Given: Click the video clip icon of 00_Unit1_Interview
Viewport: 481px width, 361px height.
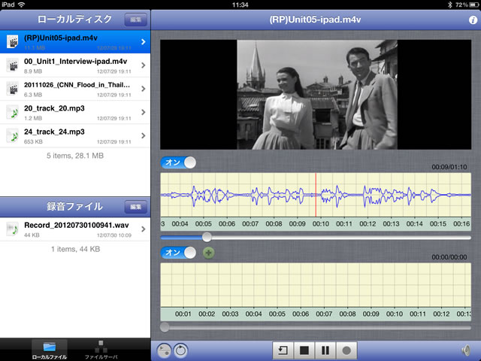Looking at the screenshot, I should tap(12, 65).
